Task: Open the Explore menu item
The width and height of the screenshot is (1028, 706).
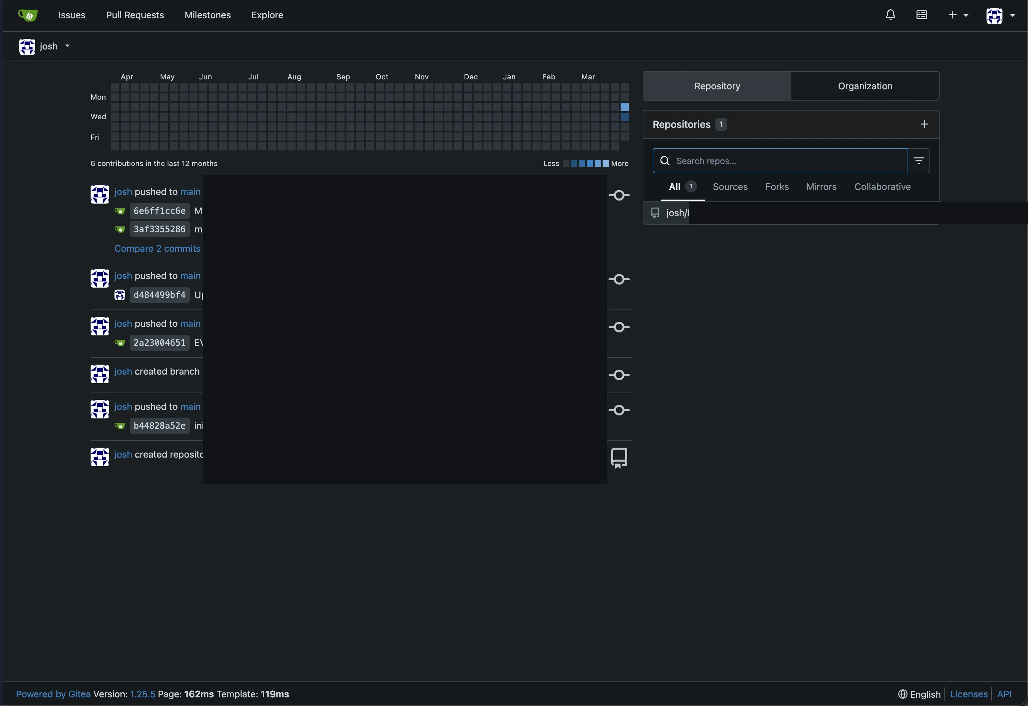Action: click(267, 15)
